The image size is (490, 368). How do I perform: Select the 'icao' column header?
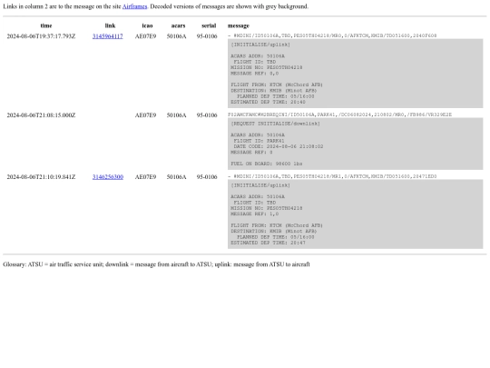[x=147, y=25]
